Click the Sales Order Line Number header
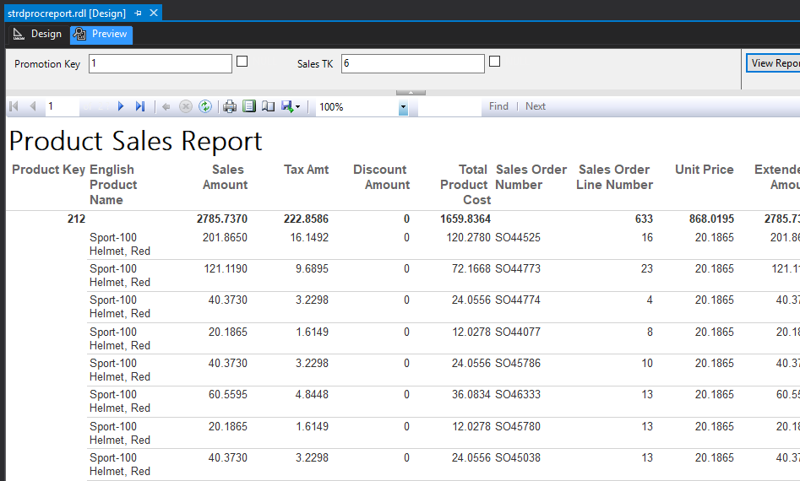This screenshot has height=481, width=800. [614, 177]
